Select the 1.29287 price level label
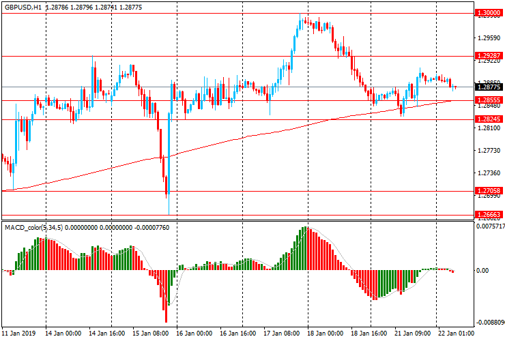This screenshot has height=341, width=505. pyautogui.click(x=489, y=55)
